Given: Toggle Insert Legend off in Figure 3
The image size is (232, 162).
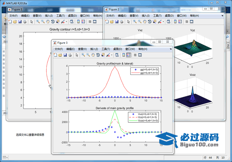Looking at the screenshot, I should pyautogui.click(x=128, y=55).
